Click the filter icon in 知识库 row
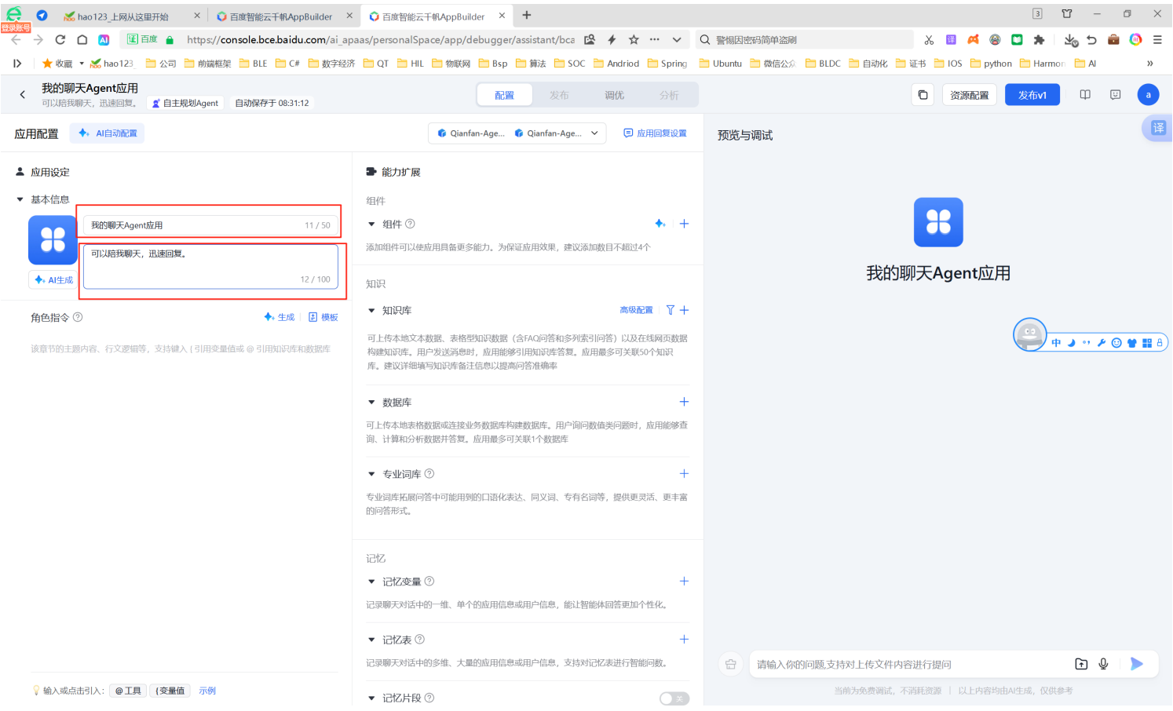The height and width of the screenshot is (711, 1173). pos(670,310)
